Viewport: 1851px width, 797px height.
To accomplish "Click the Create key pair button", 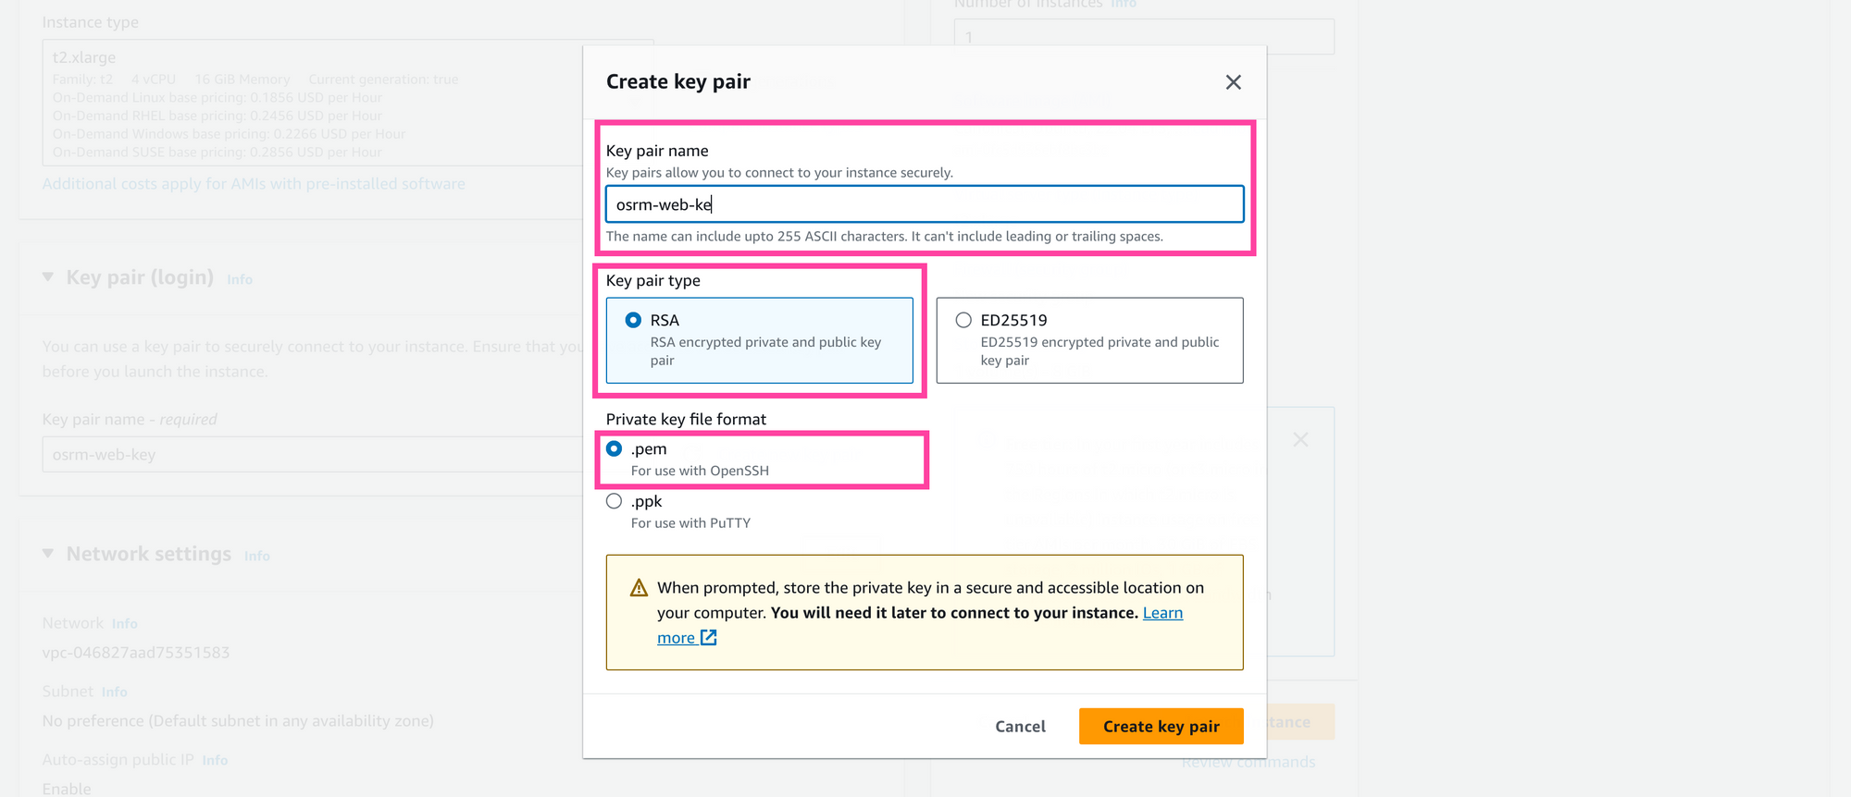I will click(x=1161, y=726).
